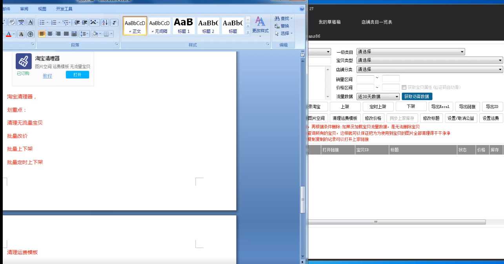Screen dimensions: 504x264
Task: Click the multilevel list icon in Word
Action: 67,22
